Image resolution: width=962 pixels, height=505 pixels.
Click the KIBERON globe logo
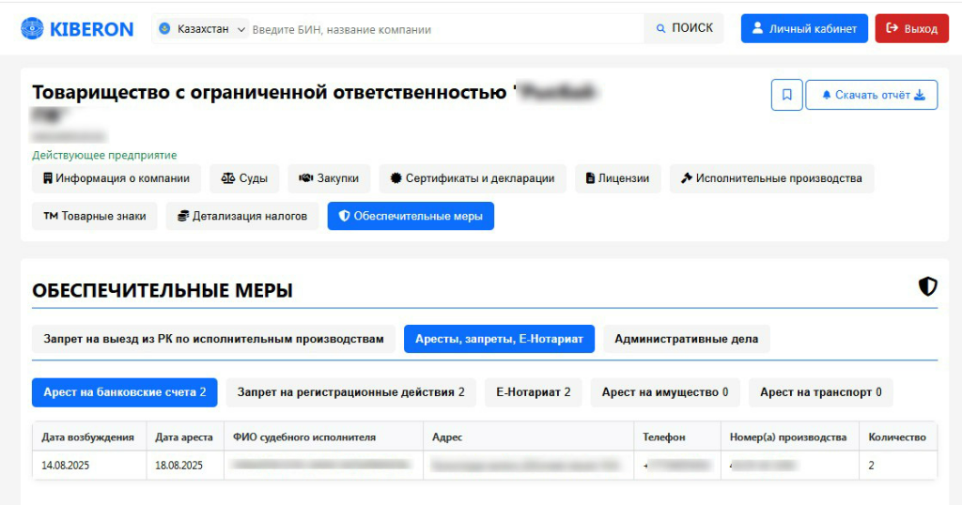click(x=33, y=29)
